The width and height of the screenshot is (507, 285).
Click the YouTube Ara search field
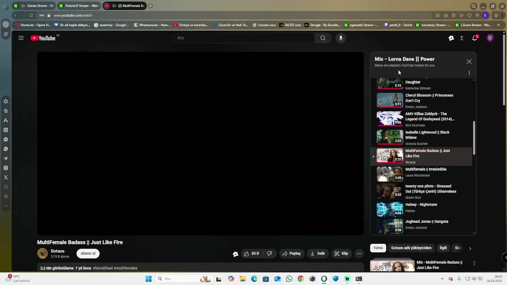pyautogui.click(x=244, y=38)
